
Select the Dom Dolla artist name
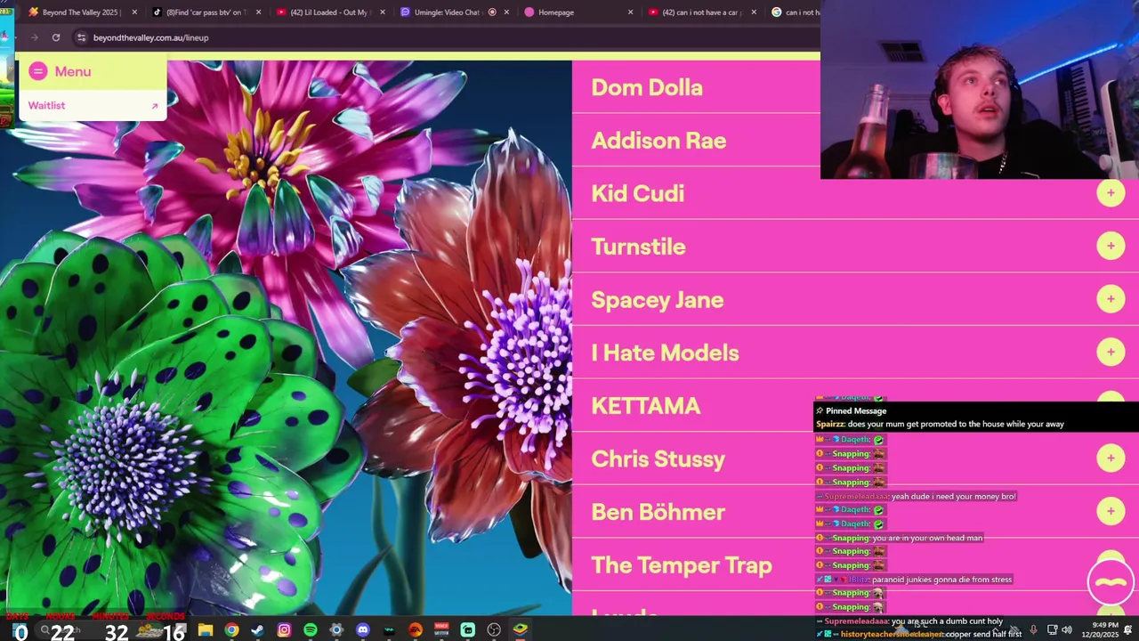[647, 87]
